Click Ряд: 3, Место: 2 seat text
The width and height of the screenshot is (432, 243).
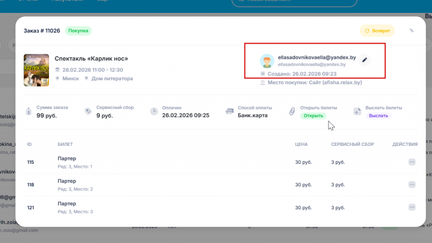[x=75, y=189]
